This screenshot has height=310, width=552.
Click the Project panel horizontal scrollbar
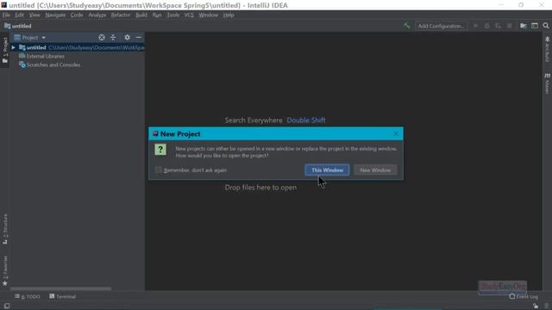61,288
